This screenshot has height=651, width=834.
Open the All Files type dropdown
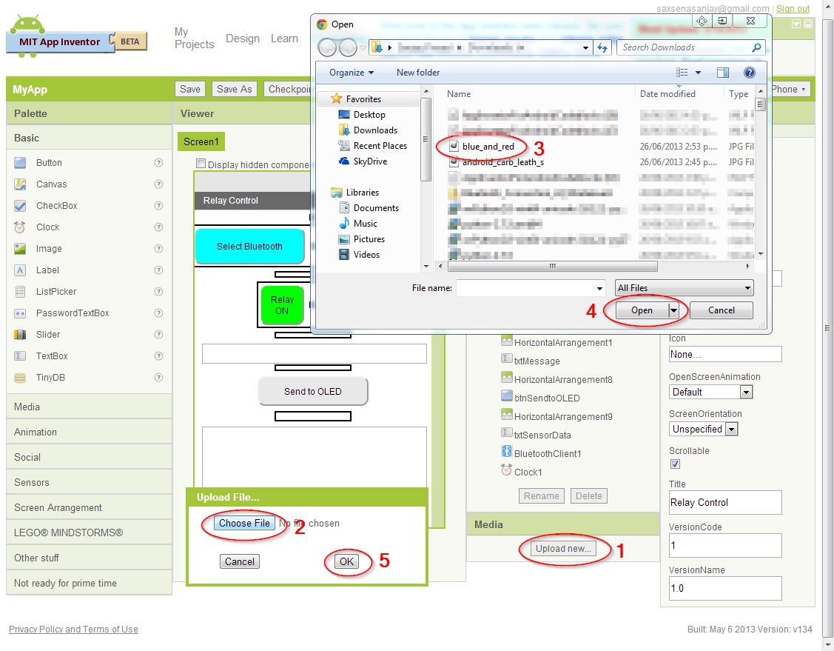click(x=684, y=288)
